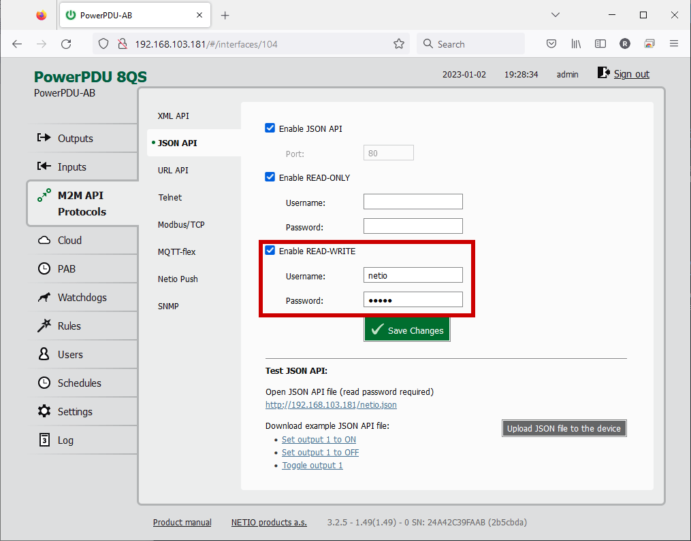Click the date 2023-01-02
The image size is (691, 541).
click(x=464, y=75)
